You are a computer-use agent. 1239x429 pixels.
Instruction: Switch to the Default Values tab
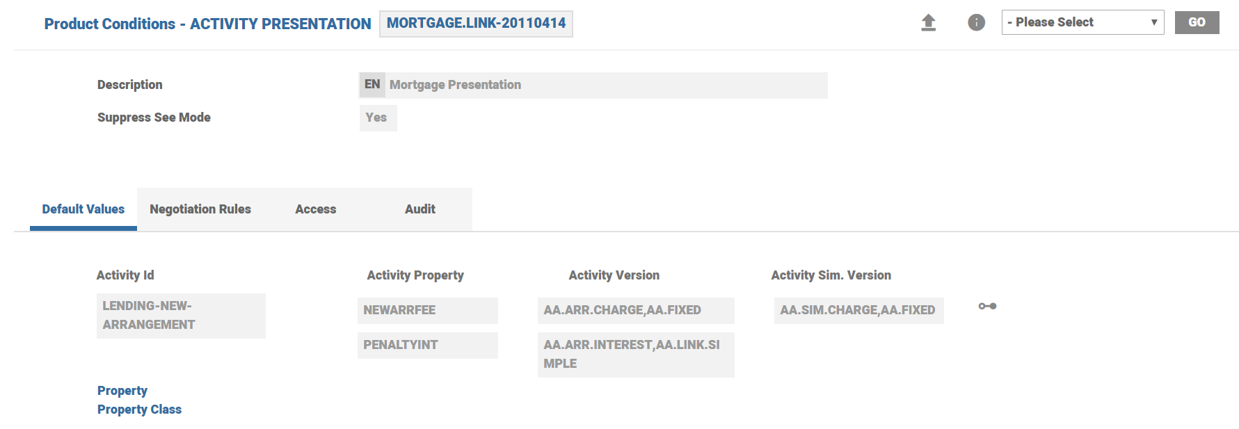tap(83, 209)
